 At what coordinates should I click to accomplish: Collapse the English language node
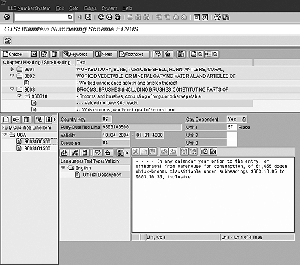[63, 168]
